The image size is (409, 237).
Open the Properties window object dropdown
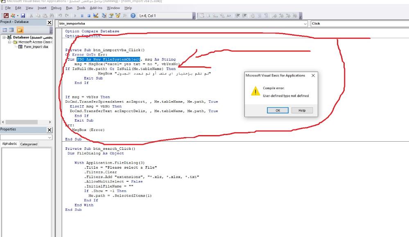(x=50, y=138)
